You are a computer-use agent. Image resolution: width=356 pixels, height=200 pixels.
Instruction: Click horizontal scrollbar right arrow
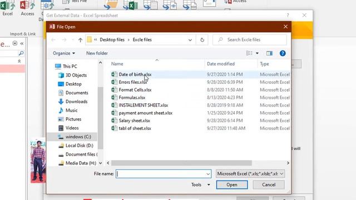click(288, 163)
